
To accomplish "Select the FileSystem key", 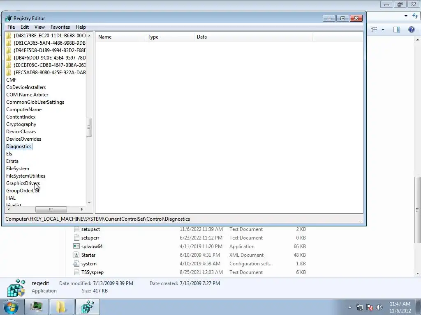I will tap(18, 169).
